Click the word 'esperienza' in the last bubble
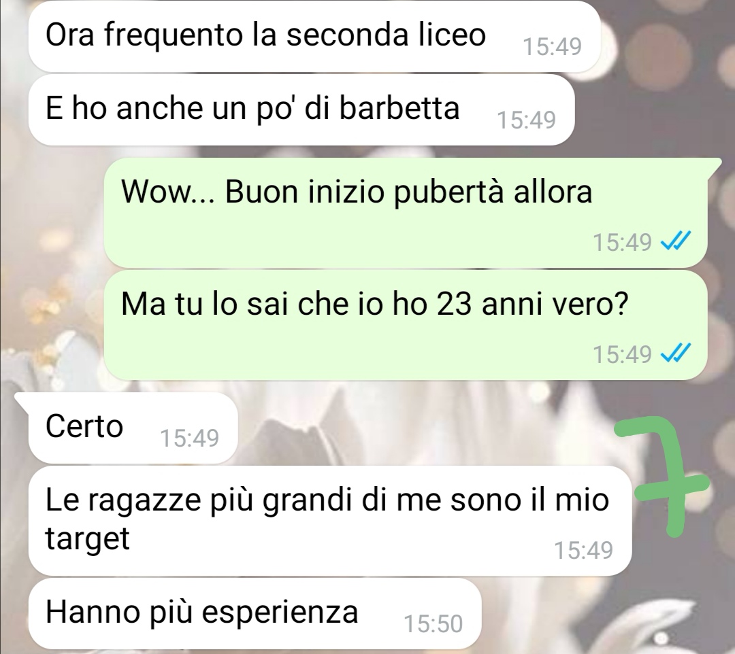 (x=279, y=613)
